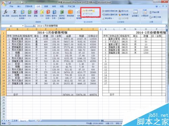Click cell containing 99572.65

click(69, 39)
